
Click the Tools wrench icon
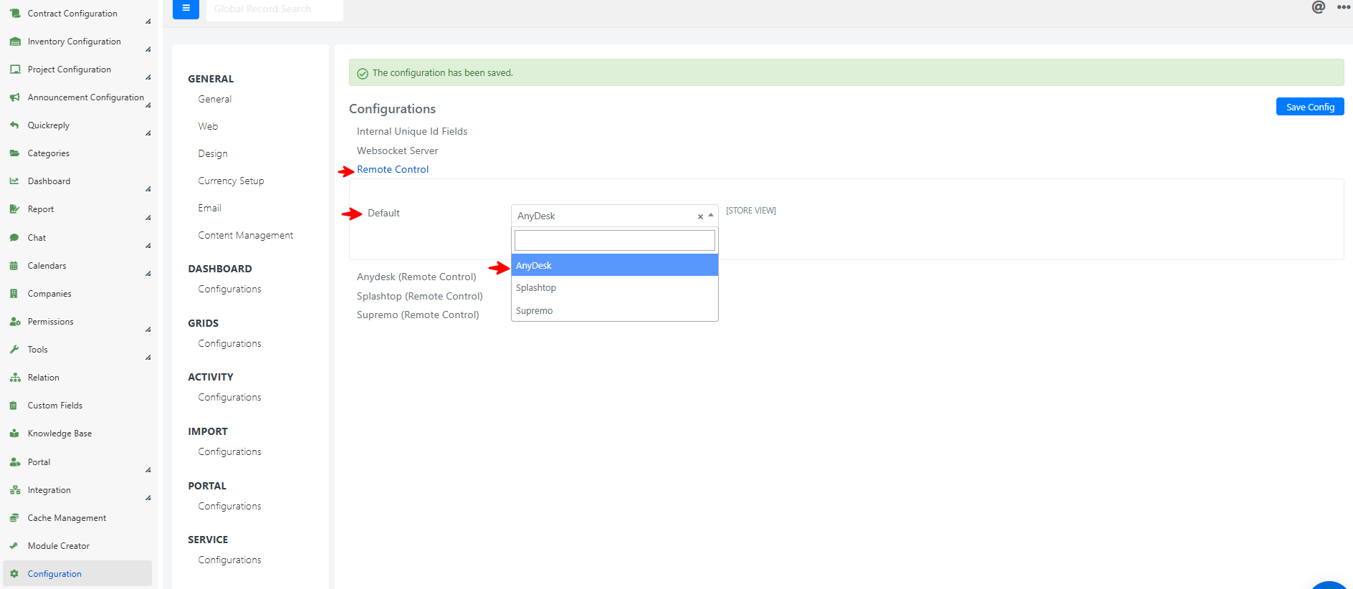click(14, 350)
